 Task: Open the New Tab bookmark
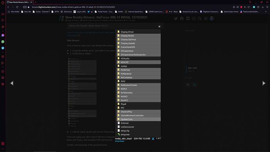(x=26, y=12)
